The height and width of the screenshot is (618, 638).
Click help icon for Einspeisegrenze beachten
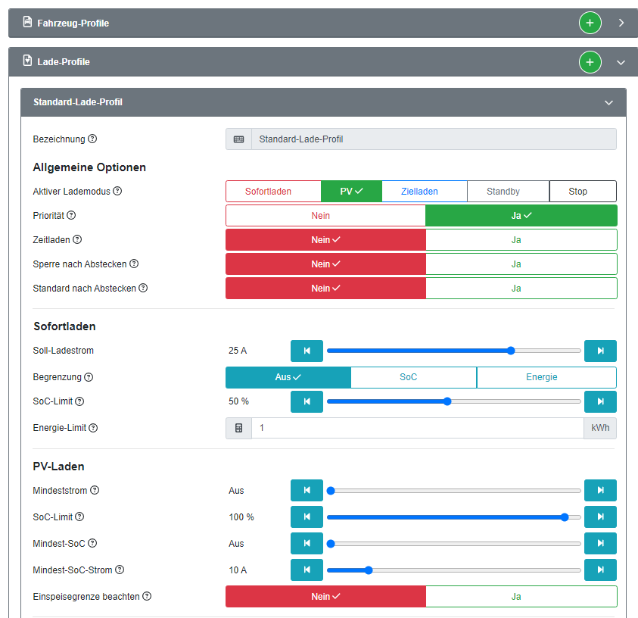click(147, 597)
